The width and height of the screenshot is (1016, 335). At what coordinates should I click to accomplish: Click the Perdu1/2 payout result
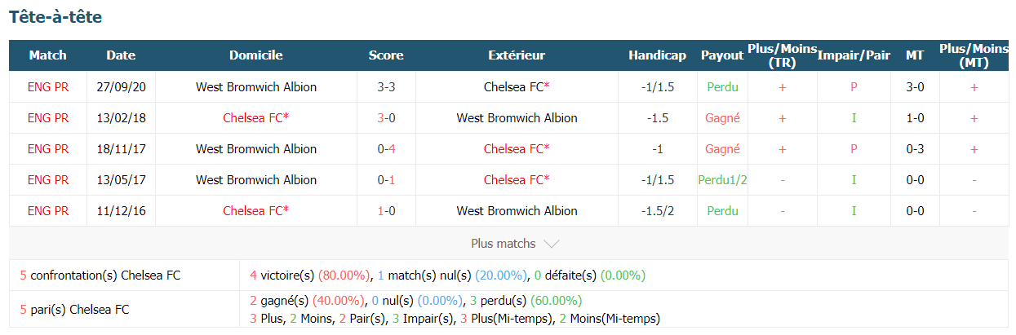click(x=722, y=179)
